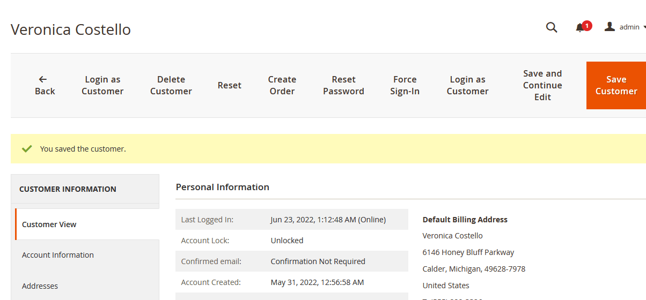Click the Force Sign-In button
The image size is (646, 300).
[405, 85]
